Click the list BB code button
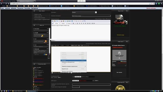 [x=82, y=45]
